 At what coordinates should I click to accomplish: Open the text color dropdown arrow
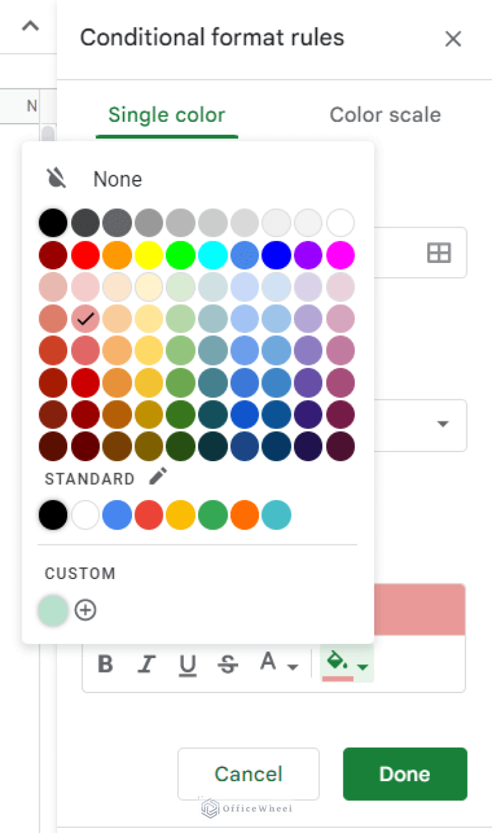pos(293,667)
